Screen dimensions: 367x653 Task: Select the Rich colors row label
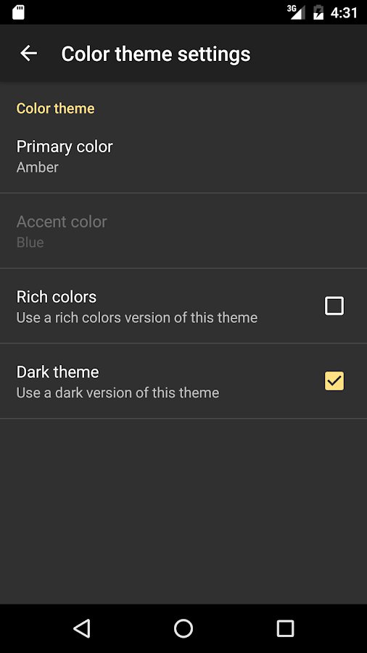57,297
